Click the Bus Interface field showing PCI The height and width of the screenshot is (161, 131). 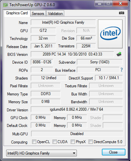point(98,70)
